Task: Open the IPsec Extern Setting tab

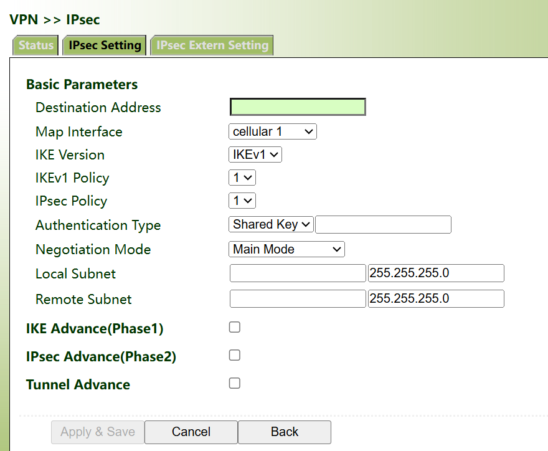Action: (x=212, y=45)
